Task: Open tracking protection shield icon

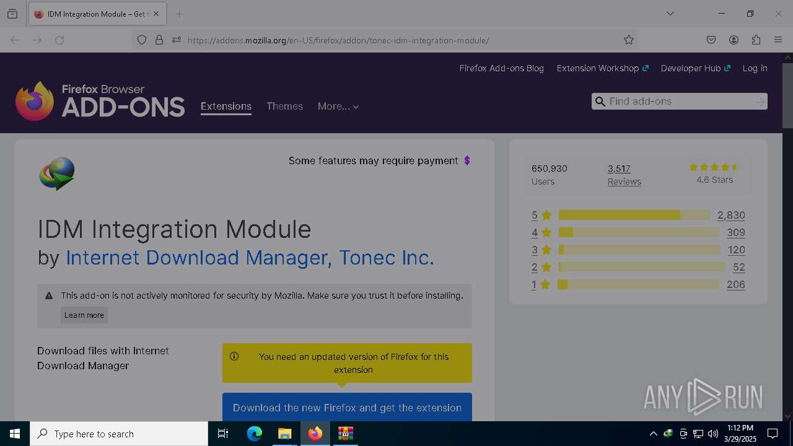Action: (142, 40)
